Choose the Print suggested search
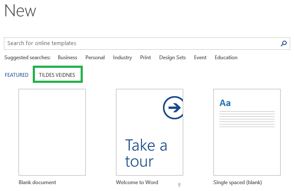This screenshot has width=294, height=191. [145, 58]
